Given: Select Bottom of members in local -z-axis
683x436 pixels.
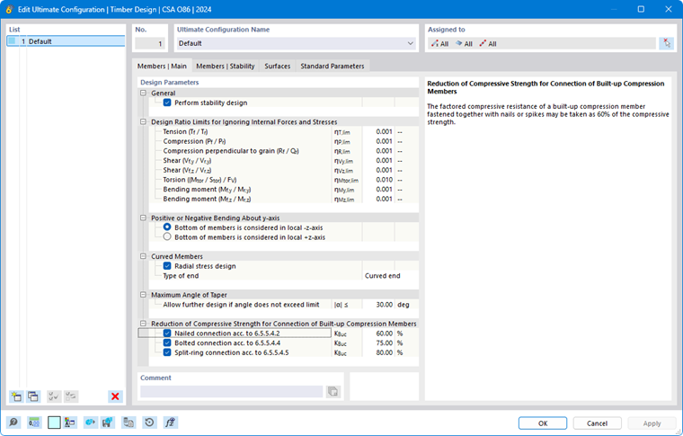Looking at the screenshot, I should click(x=167, y=227).
